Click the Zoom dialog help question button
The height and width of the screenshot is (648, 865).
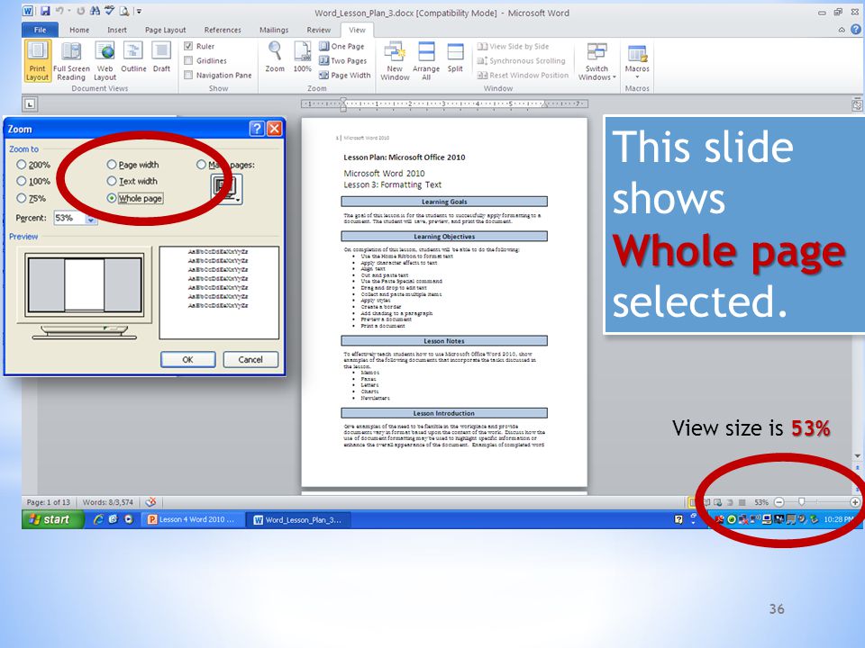click(257, 129)
